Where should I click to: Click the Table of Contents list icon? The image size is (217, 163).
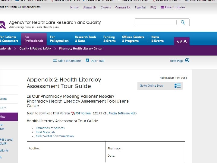pos(55,61)
